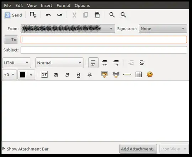Click the Find magnifier icon
Screen dimensions: 192x157
[112, 15]
